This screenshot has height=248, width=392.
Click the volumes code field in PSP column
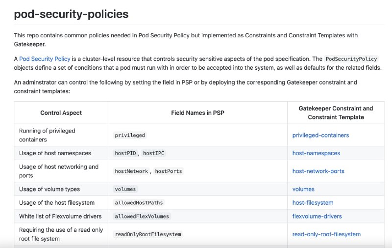point(125,189)
